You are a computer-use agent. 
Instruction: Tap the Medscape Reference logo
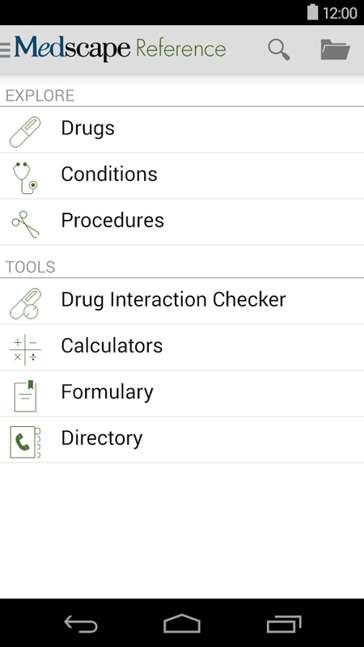pos(120,49)
